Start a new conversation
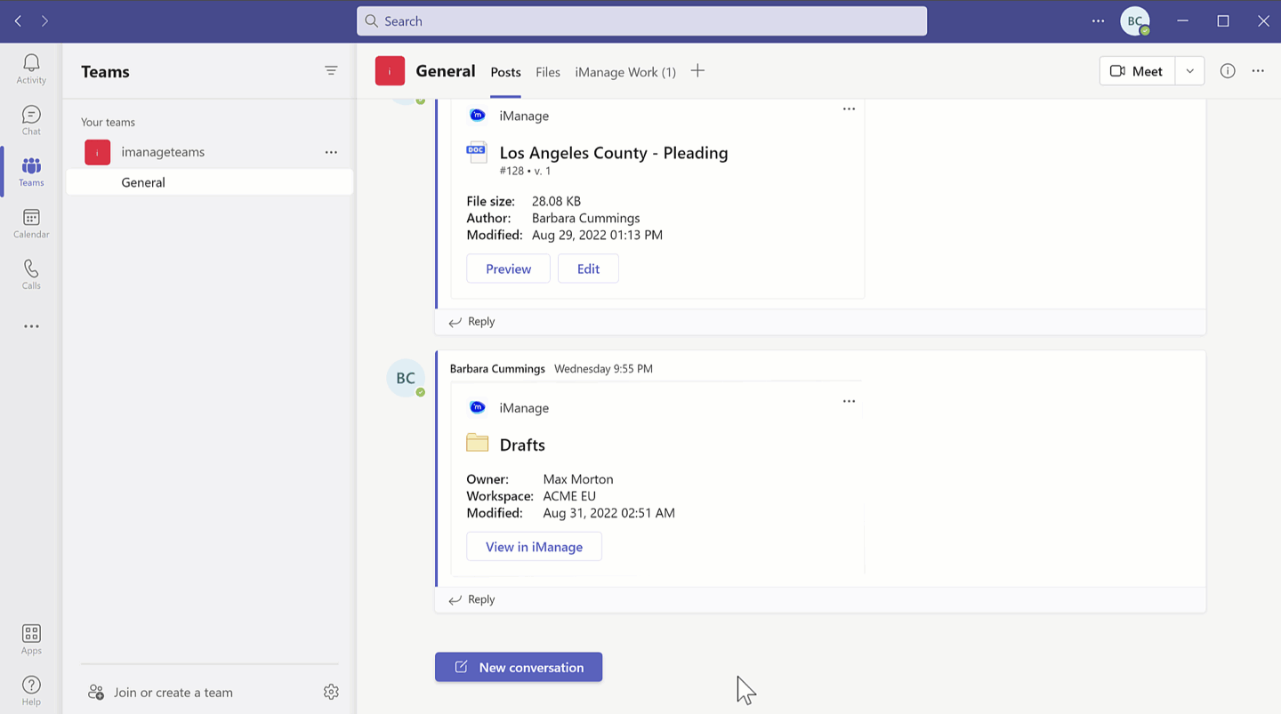Screen dimensions: 1281x714 [x=519, y=667]
